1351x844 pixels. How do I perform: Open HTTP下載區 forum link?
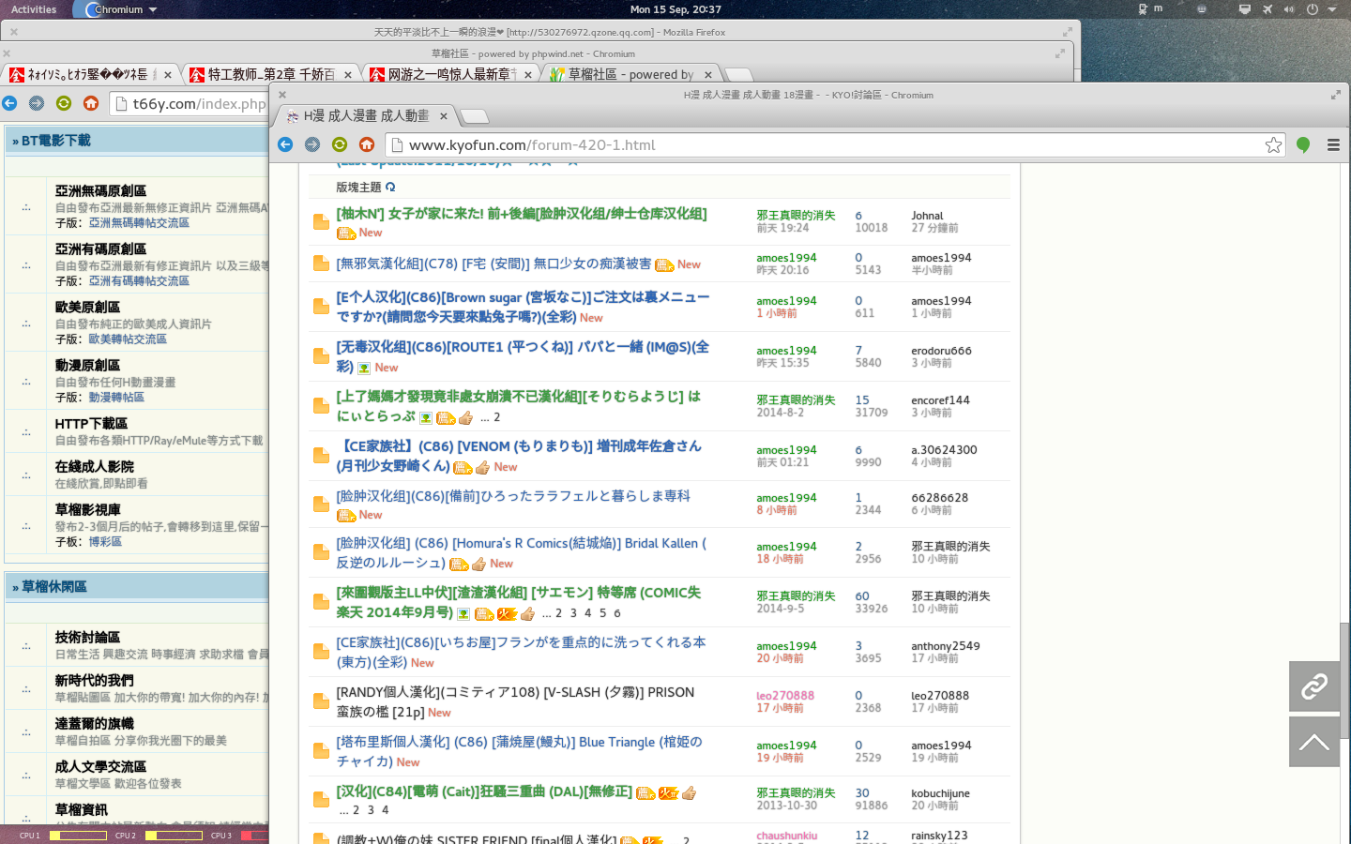pos(91,424)
